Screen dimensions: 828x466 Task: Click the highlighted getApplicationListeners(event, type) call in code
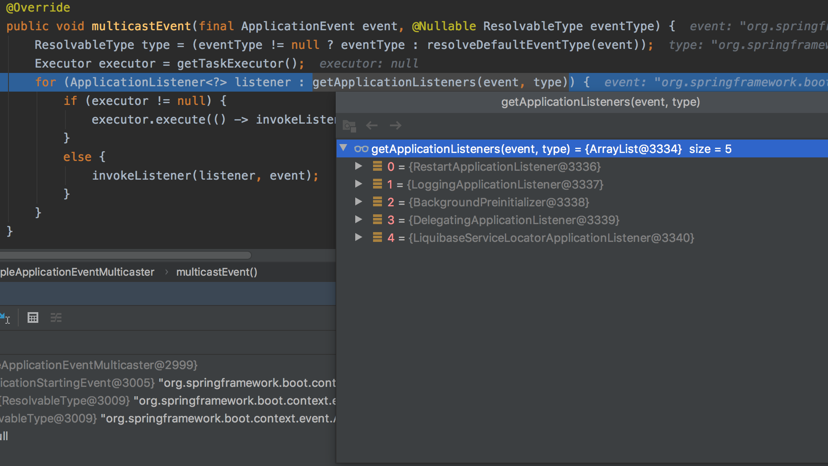pos(441,82)
